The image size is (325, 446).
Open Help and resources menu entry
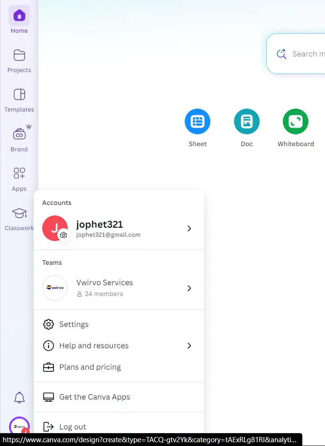tap(119, 345)
